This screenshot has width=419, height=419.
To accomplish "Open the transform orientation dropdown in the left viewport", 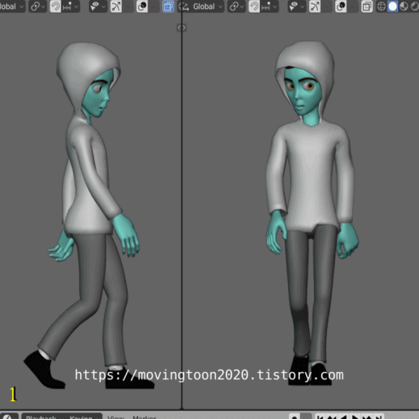I will 12,7.
